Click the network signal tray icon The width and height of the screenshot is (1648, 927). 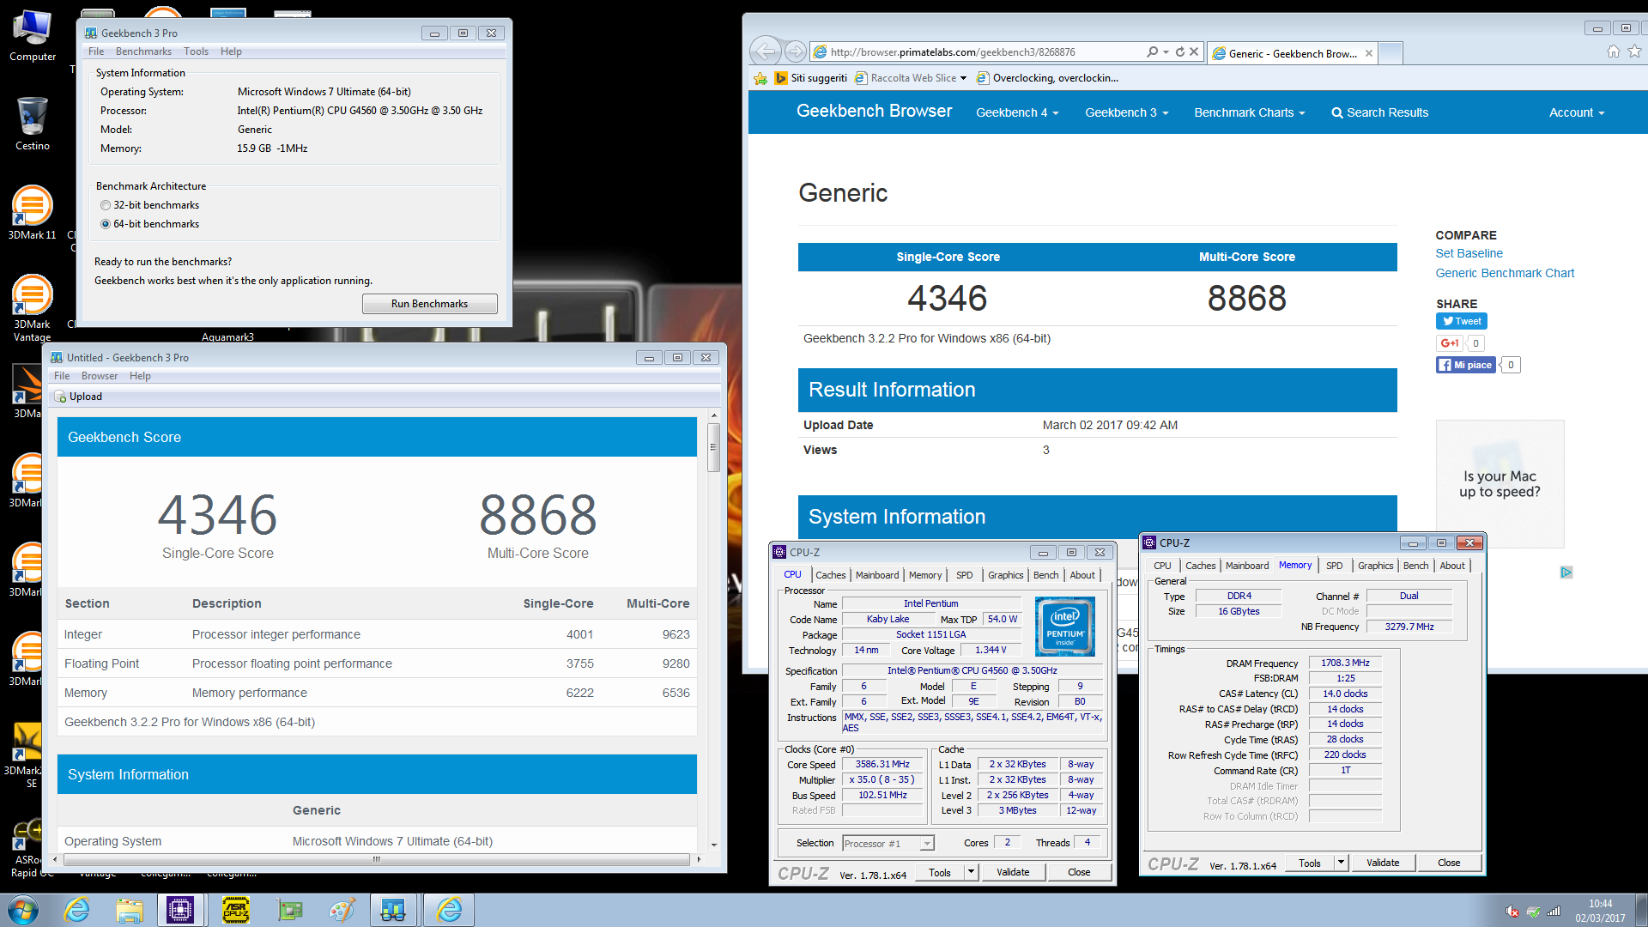click(1554, 912)
